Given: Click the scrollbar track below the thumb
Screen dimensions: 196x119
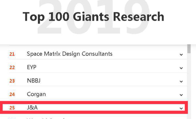Looking at the screenshot, I should [x=189, y=86].
